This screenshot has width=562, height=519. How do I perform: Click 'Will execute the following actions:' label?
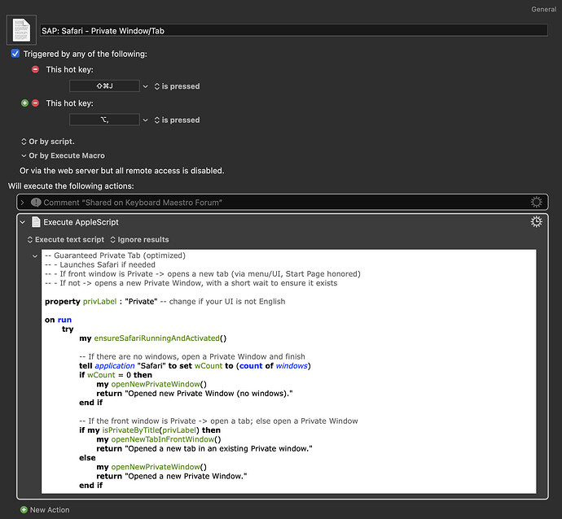(x=71, y=186)
